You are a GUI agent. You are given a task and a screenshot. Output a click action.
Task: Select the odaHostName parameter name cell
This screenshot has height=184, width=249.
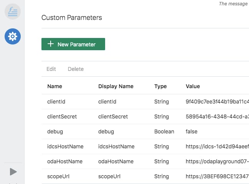65,161
